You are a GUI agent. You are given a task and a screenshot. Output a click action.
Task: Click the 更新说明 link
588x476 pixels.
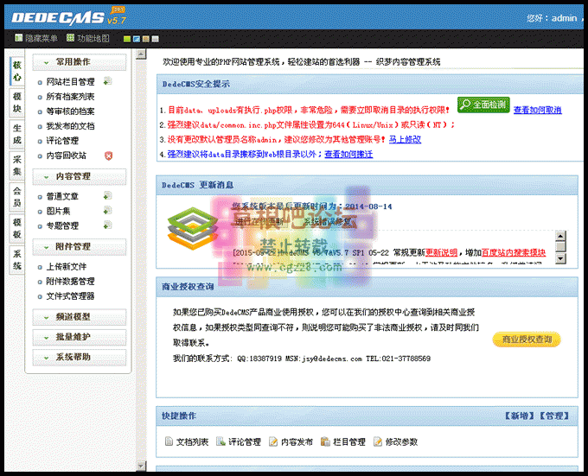coord(441,253)
